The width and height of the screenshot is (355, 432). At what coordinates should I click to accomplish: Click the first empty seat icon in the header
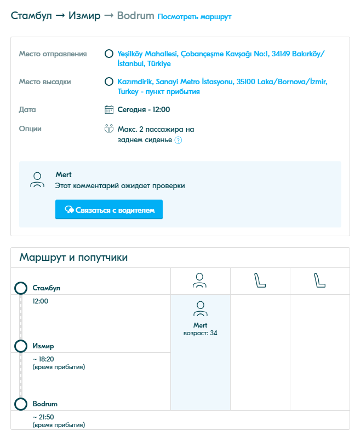point(260,281)
